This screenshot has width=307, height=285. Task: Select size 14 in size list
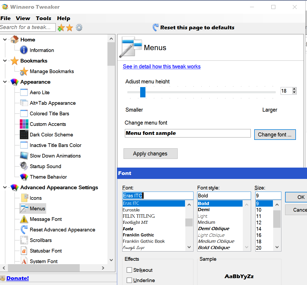pos(259,229)
